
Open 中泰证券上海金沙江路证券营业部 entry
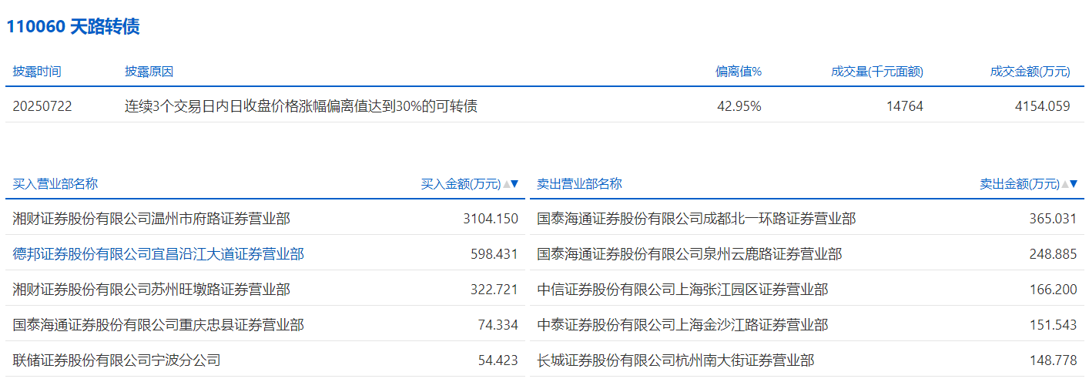[x=682, y=325]
